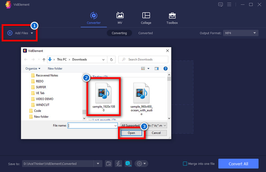Viewport: 266px width, 172px height.
Task: Open the file type filter dropdown
Action: point(144,126)
